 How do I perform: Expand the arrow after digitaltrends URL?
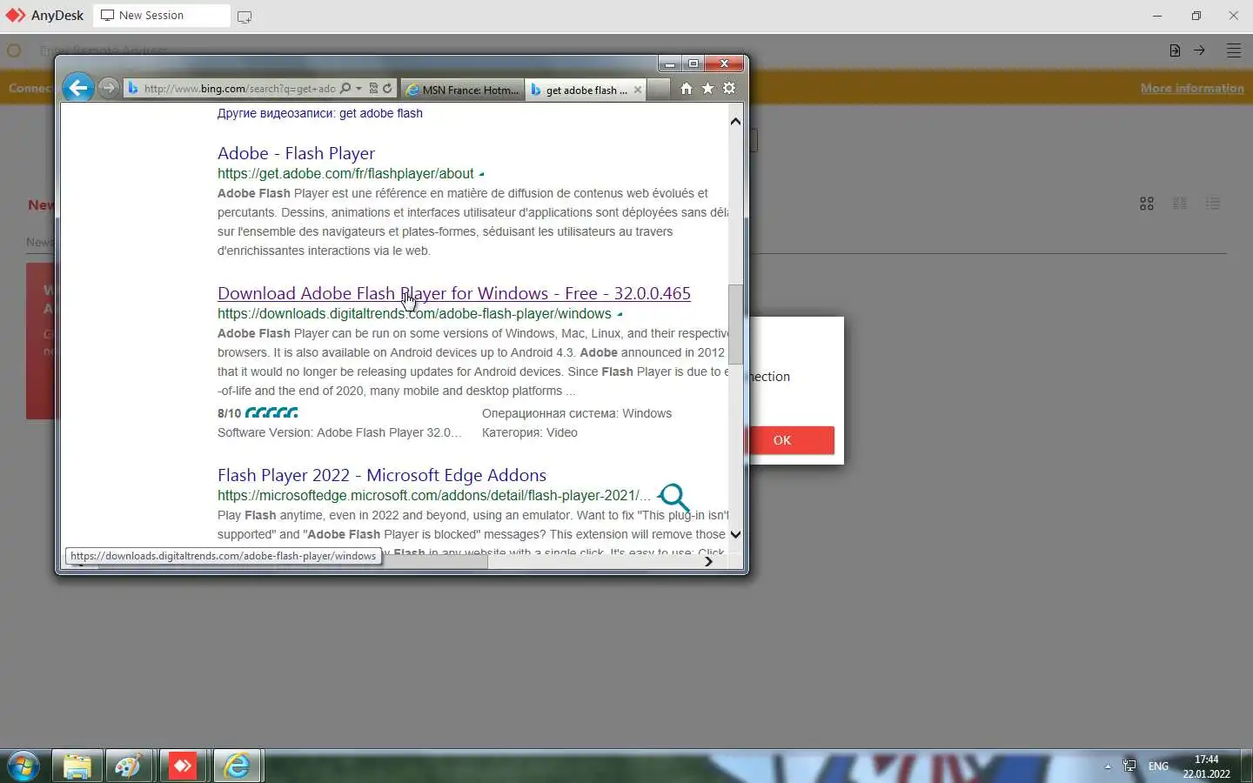pyautogui.click(x=620, y=314)
